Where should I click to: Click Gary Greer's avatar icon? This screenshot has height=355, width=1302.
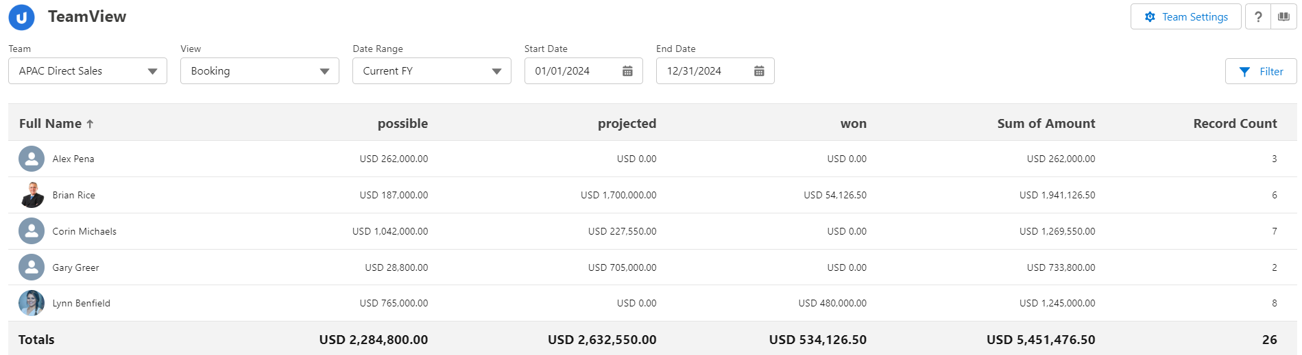tap(32, 267)
